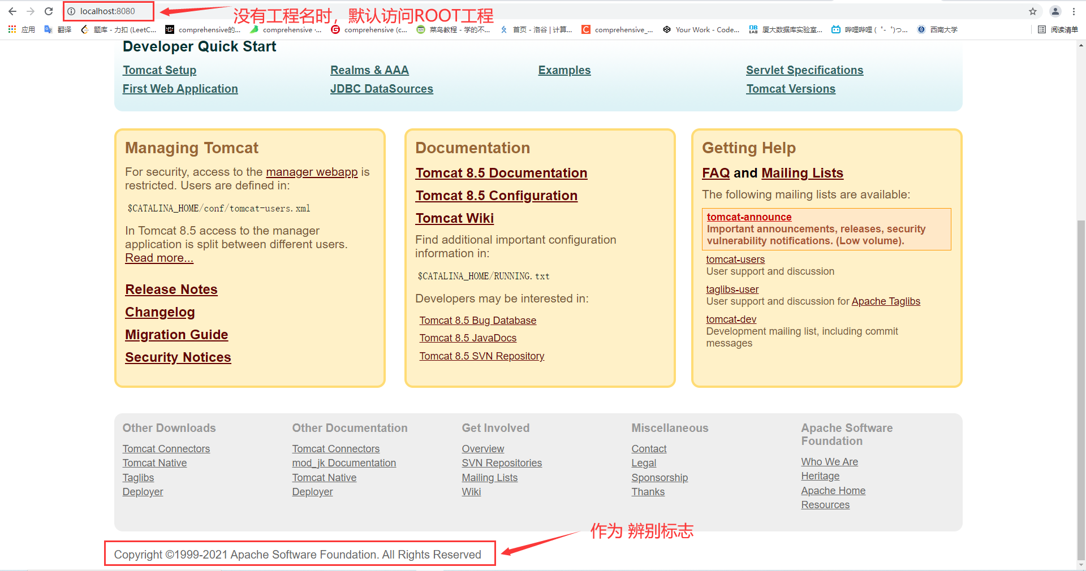Image resolution: width=1086 pixels, height=571 pixels.
Task: Open the Release Notes link
Action: pos(171,289)
